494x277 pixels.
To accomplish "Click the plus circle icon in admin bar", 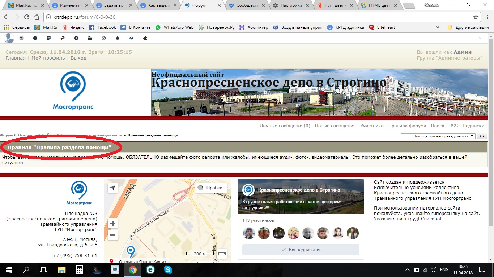I will pyautogui.click(x=76, y=38).
